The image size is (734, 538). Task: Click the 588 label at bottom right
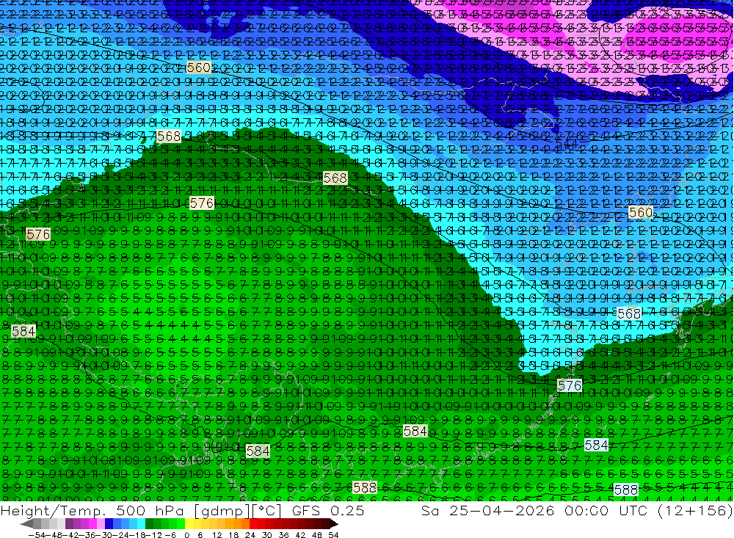626,490
